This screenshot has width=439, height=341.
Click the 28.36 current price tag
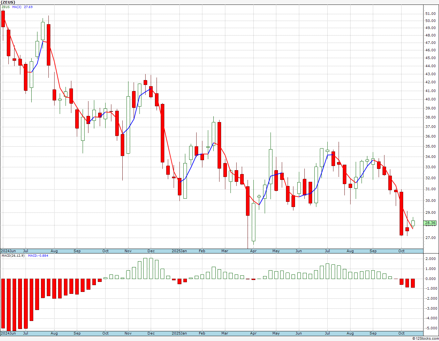coord(430,223)
